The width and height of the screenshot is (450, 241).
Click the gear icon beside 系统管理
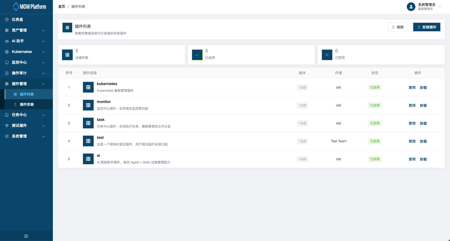(x=7, y=136)
